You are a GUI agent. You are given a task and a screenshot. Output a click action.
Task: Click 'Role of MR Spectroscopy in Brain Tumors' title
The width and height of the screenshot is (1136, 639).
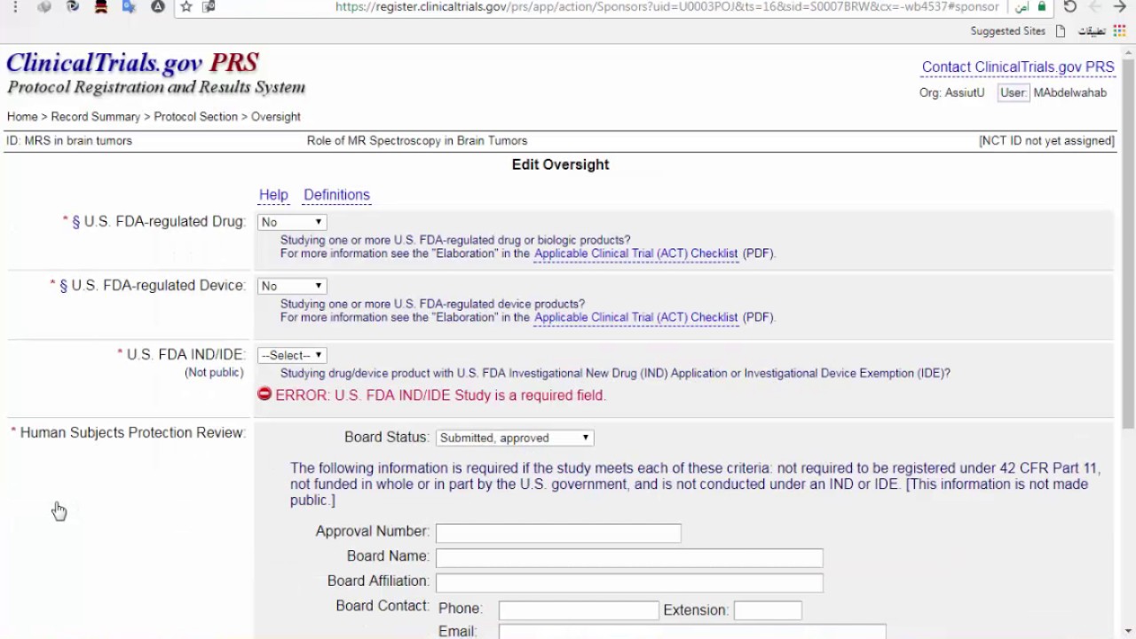click(417, 140)
